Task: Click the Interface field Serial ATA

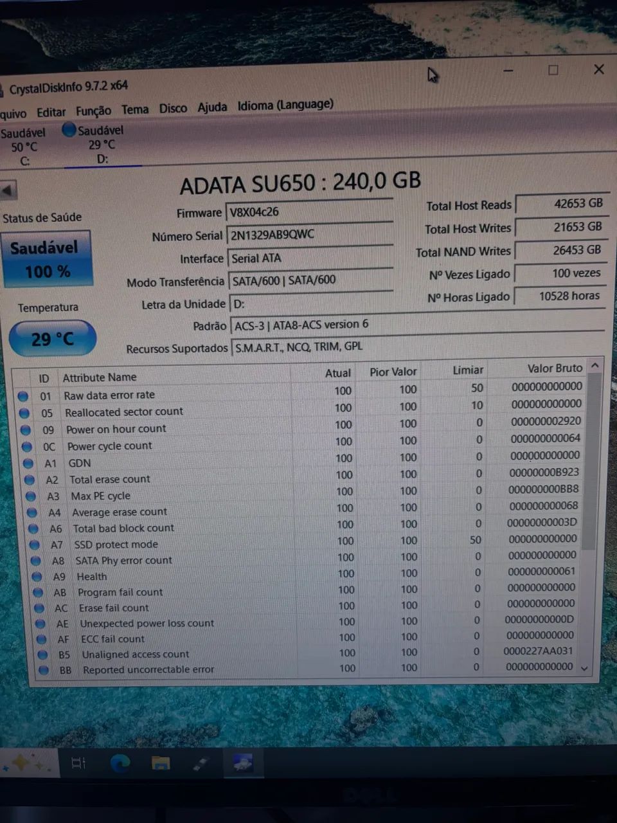Action: 310,257
